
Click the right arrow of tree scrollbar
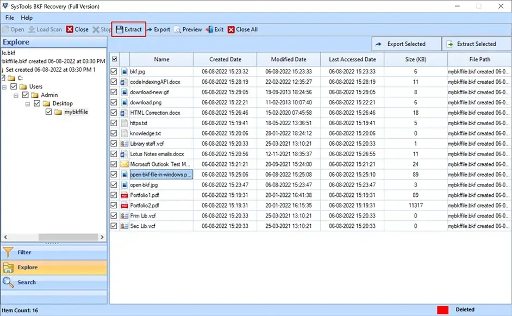(x=102, y=237)
